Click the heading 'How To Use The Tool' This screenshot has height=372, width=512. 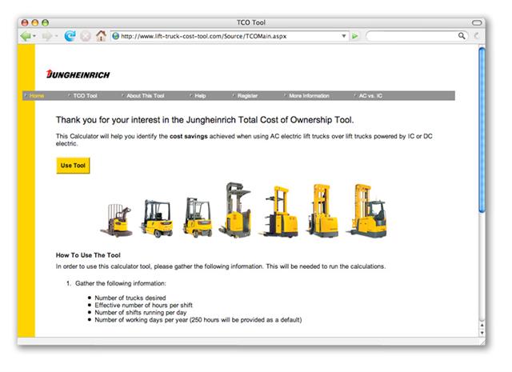[88, 255]
